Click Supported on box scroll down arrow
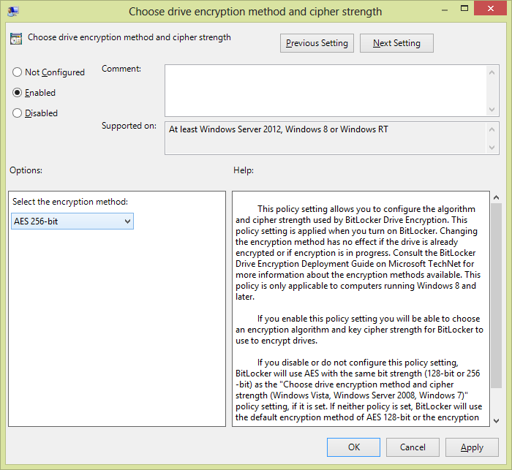Viewport: 512px width, 470px height. pos(492,148)
